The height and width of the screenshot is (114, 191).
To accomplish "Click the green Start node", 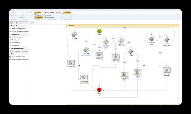I will pyautogui.click(x=99, y=31).
